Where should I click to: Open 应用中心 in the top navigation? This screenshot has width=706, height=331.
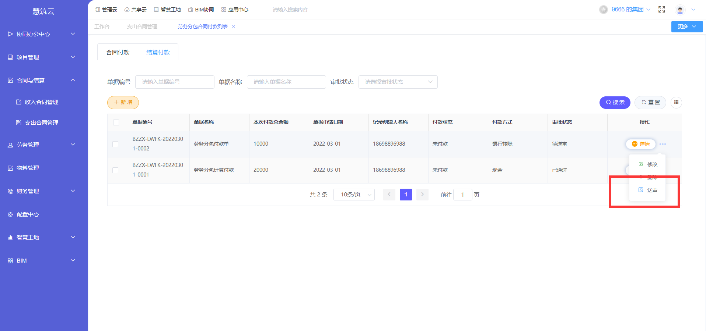tap(235, 10)
